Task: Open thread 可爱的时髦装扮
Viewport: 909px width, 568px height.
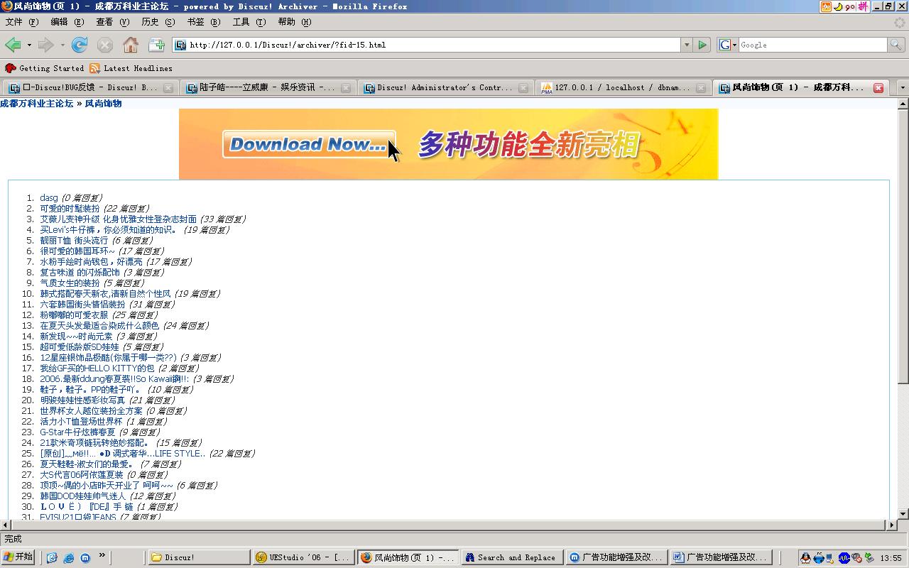Action: coord(70,209)
